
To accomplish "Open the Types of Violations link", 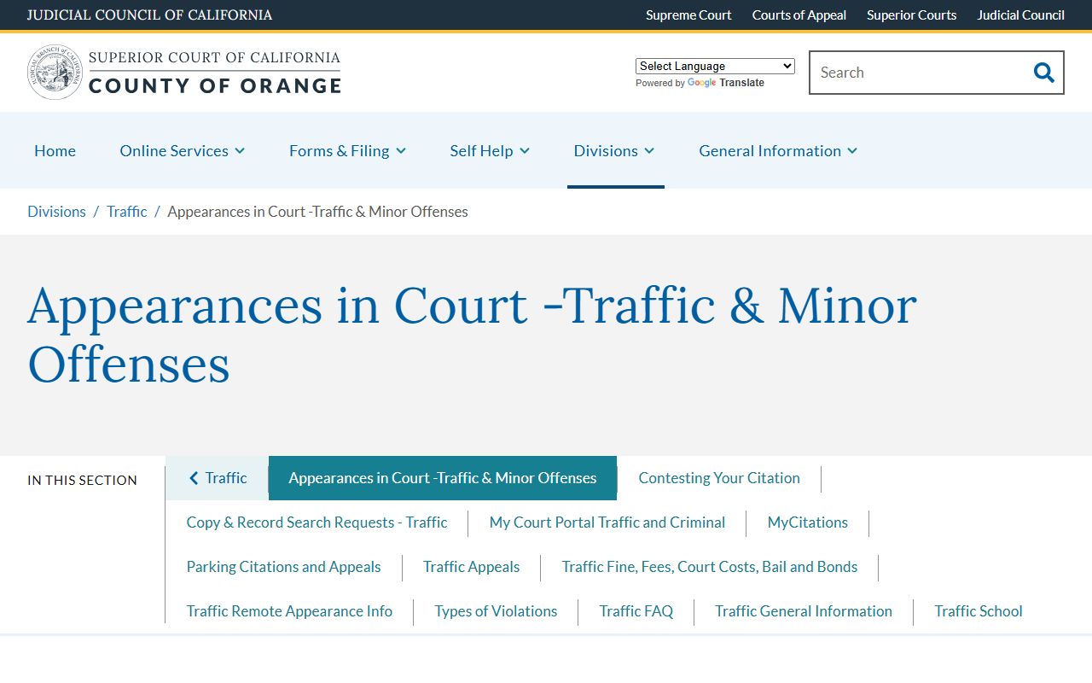I will [x=496, y=611].
